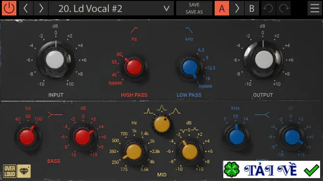The width and height of the screenshot is (323, 181).
Task: Click the mid '5.6k' frequency mark
Action: [144, 169]
